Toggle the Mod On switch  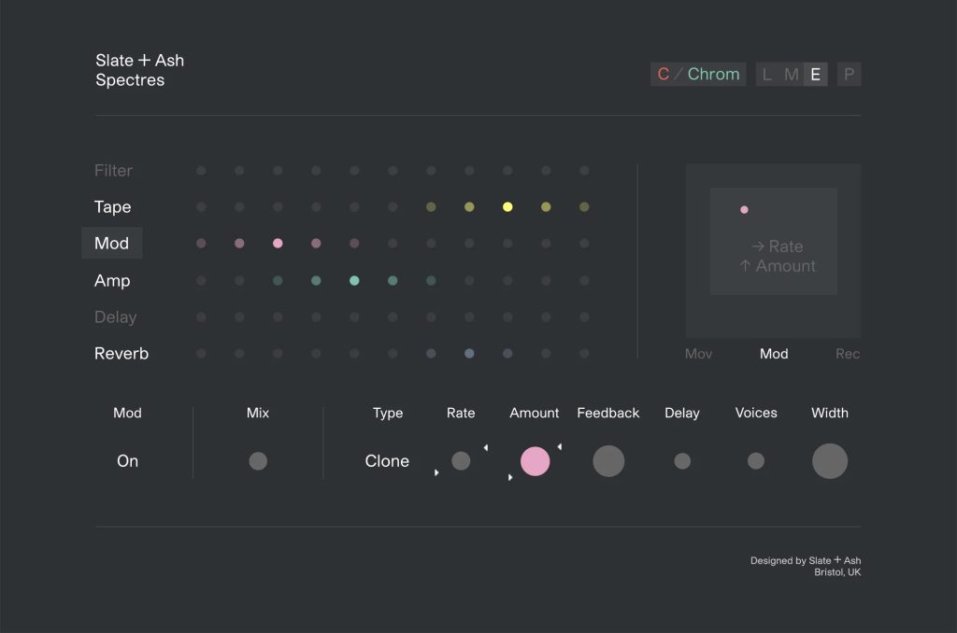pos(127,461)
